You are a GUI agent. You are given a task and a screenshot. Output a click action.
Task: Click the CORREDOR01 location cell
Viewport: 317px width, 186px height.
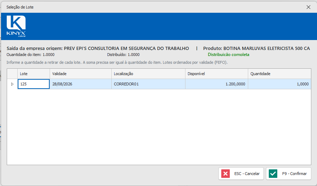pos(148,84)
